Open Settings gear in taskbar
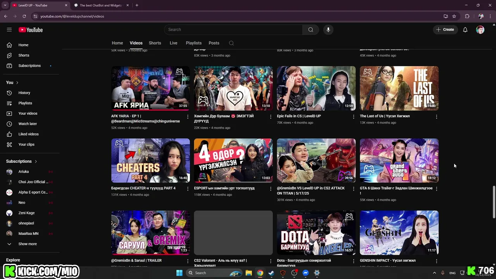 (x=317, y=273)
